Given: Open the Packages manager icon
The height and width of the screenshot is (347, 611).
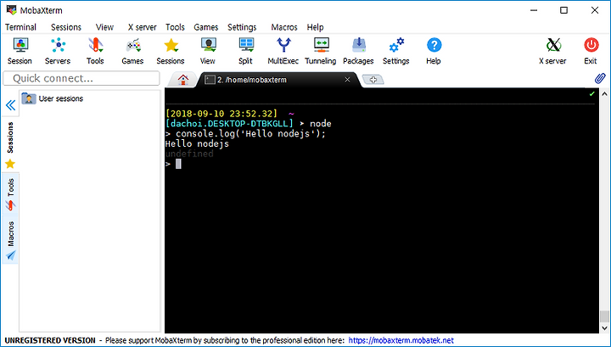Looking at the screenshot, I should click(x=358, y=51).
